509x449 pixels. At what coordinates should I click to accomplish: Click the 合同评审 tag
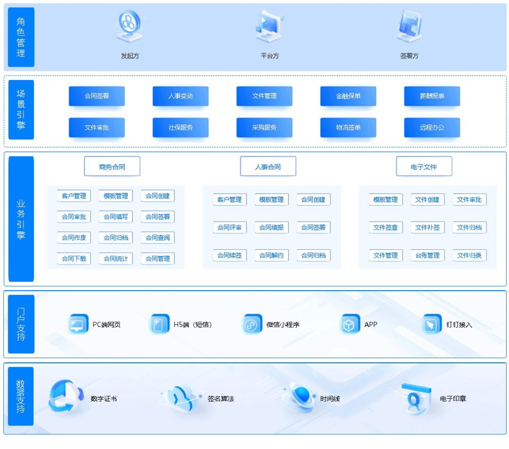click(230, 228)
